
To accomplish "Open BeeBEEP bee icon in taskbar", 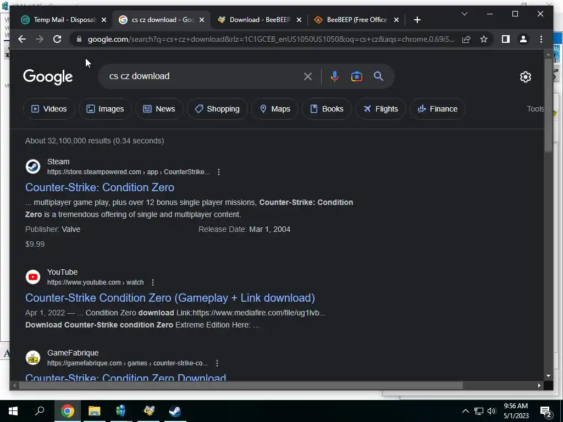I will 148,411.
